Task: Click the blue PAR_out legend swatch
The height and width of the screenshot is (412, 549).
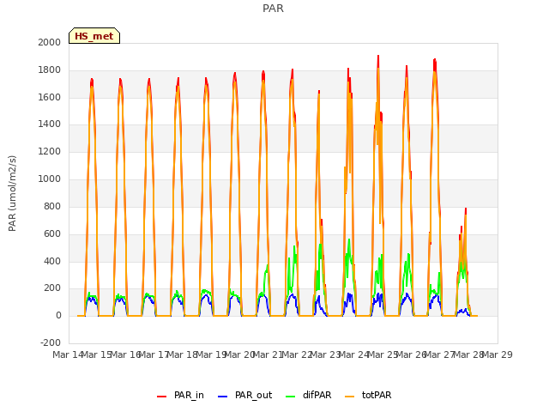Action: tap(223, 397)
